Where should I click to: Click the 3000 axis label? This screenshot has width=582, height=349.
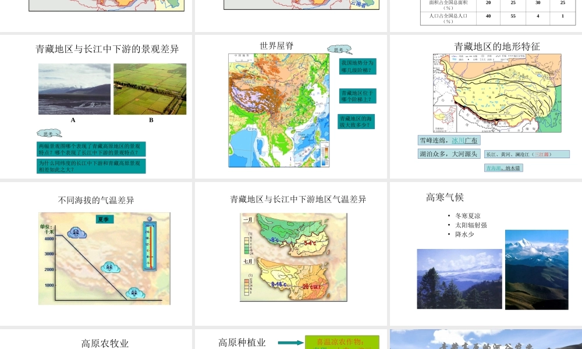[x=49, y=254]
